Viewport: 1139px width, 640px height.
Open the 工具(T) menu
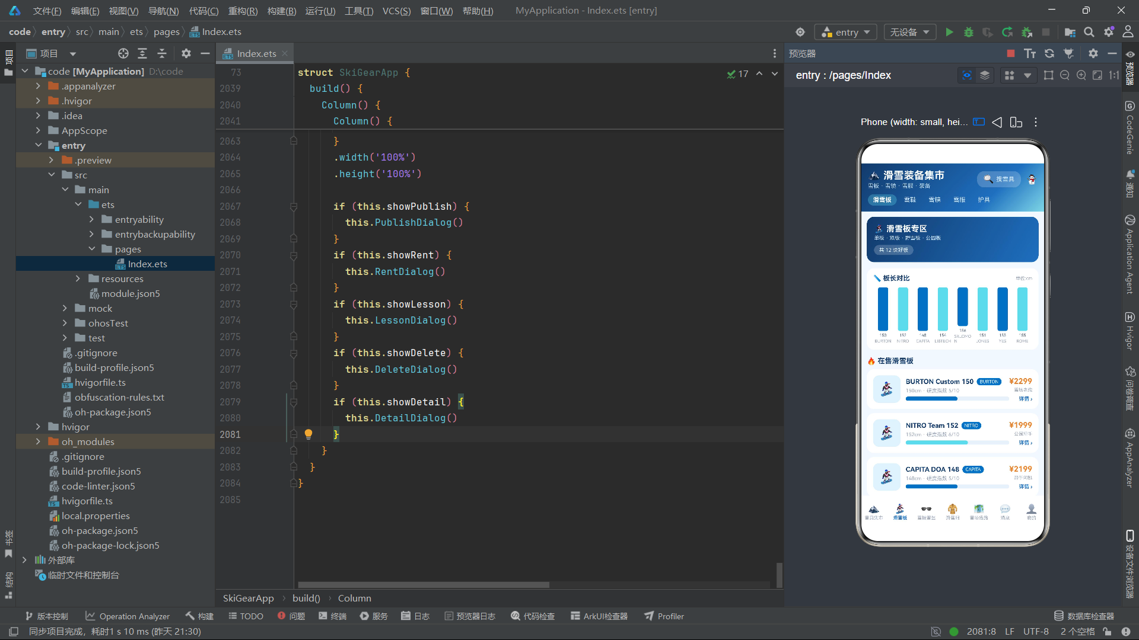pos(359,11)
